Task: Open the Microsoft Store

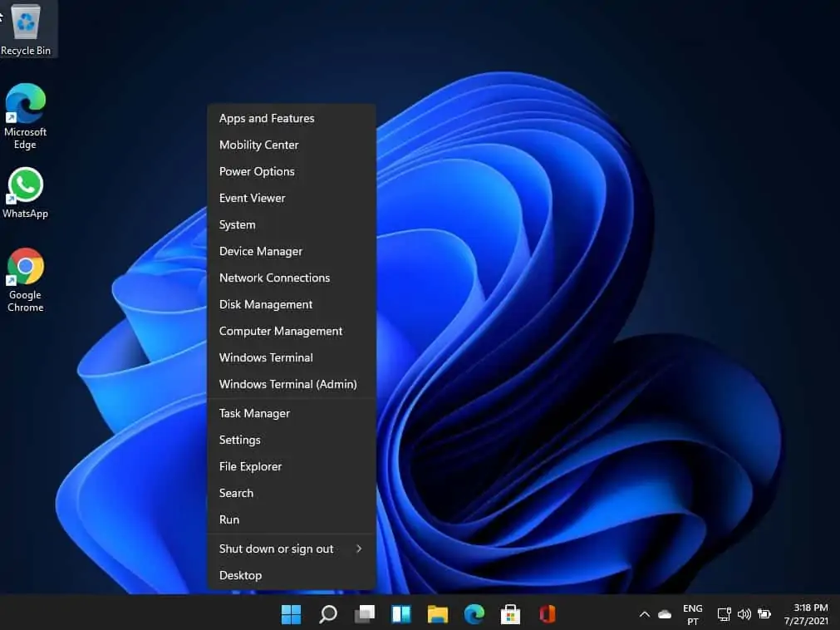Action: point(510,614)
